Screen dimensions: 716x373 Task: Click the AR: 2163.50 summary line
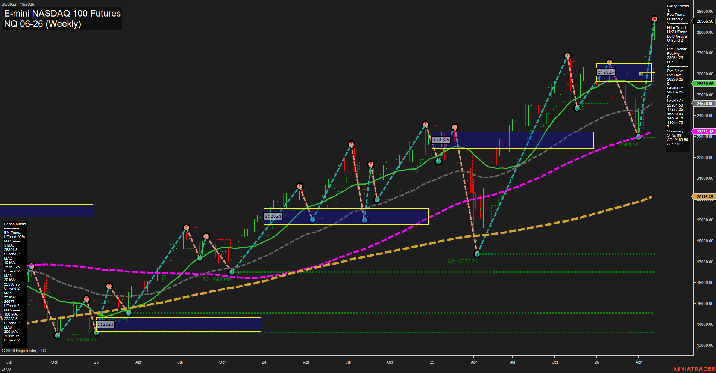tap(678, 140)
